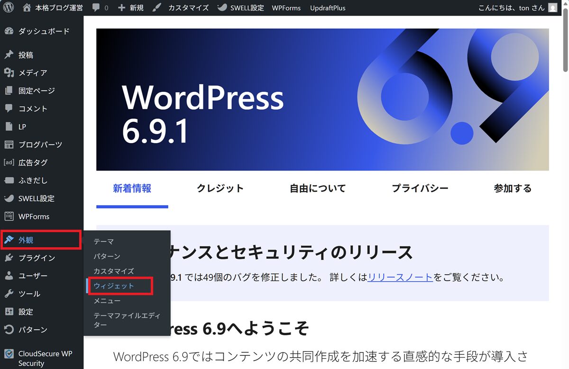Image resolution: width=569 pixels, height=369 pixels.
Task: Click the メディア media library icon
Action: [9, 73]
